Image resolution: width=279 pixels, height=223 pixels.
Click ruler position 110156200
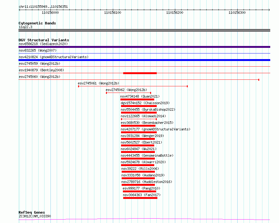click(175, 13)
